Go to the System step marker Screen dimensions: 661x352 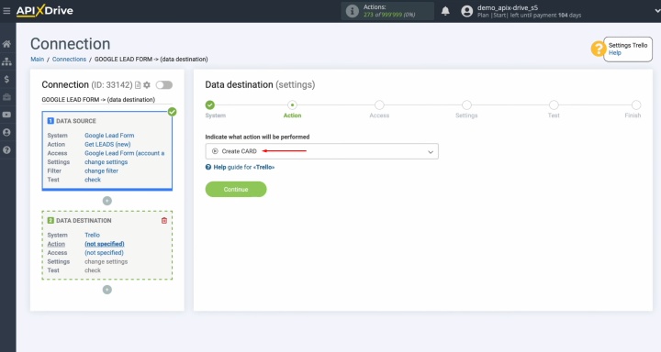click(210, 104)
